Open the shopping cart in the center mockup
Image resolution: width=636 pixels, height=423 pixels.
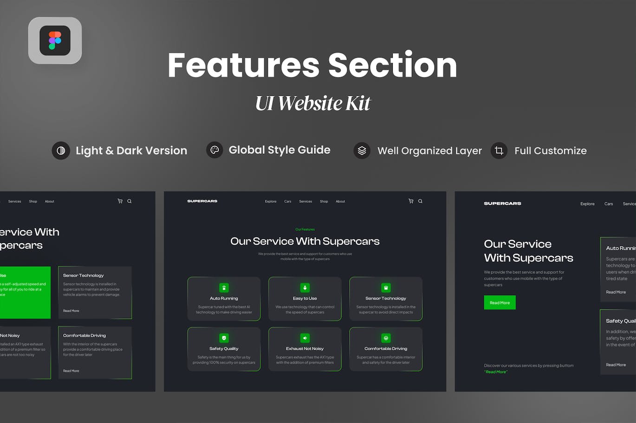(411, 201)
